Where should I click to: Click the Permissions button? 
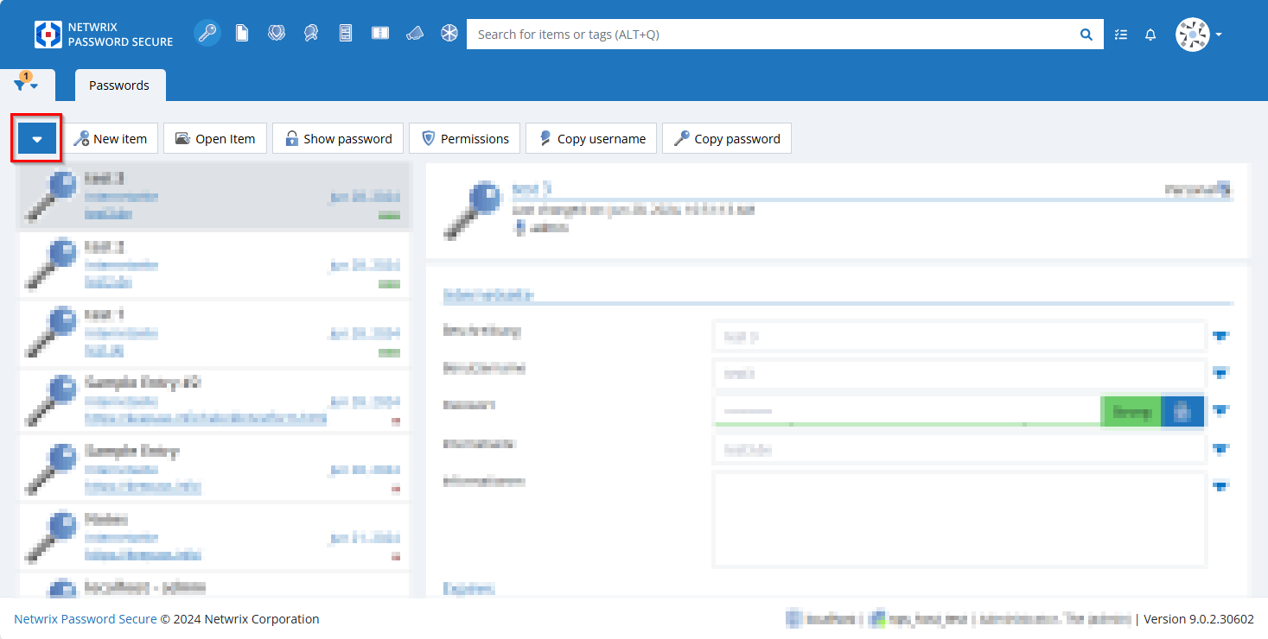pyautogui.click(x=465, y=138)
